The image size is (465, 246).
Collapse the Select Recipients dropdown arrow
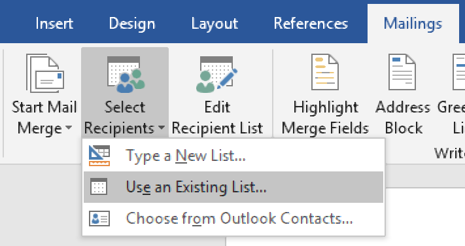click(162, 128)
